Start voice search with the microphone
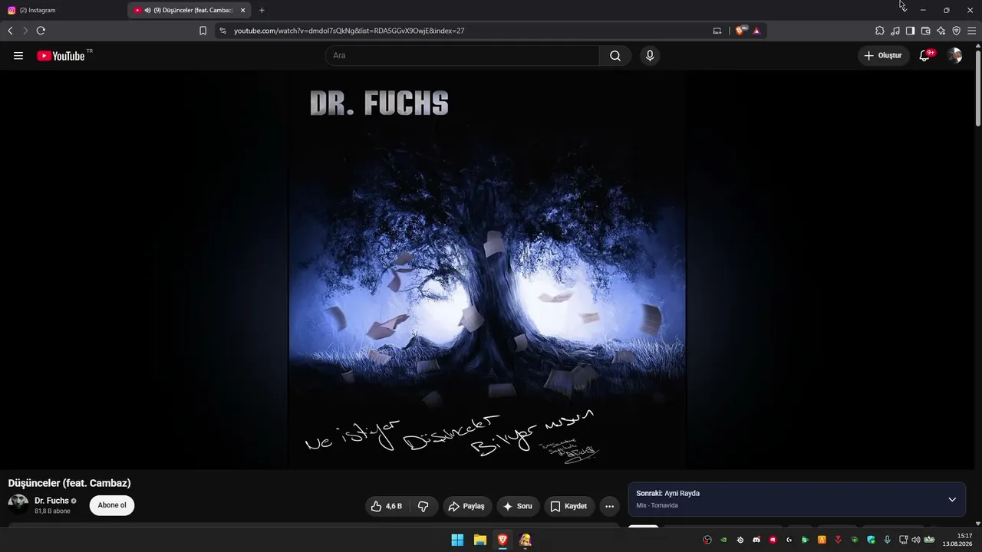 650,56
